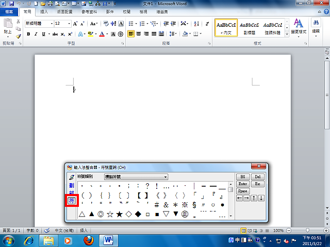
Task: Toggle strikethrough text
Action: click(55, 34)
